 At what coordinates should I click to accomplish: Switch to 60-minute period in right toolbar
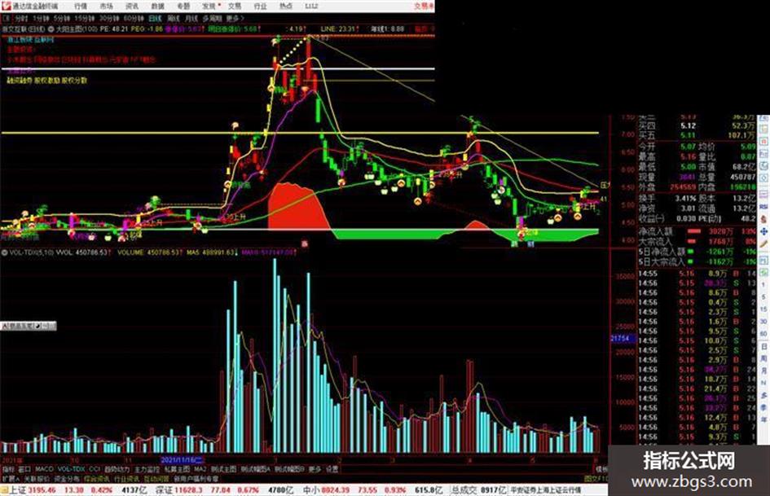pyautogui.click(x=763, y=334)
